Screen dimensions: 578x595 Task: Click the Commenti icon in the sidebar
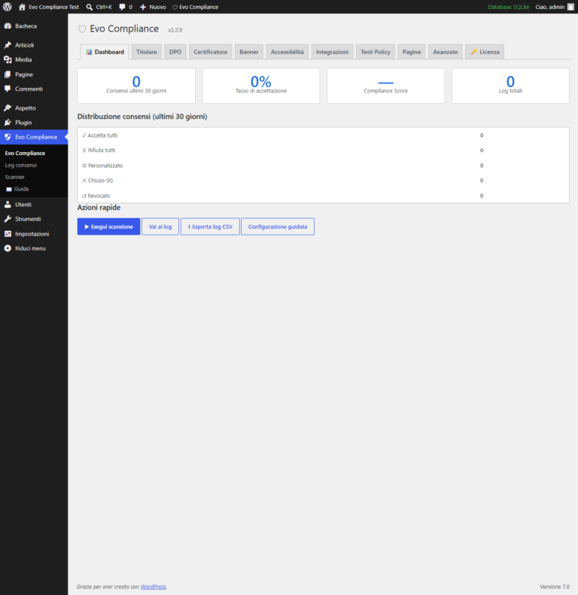(8, 89)
